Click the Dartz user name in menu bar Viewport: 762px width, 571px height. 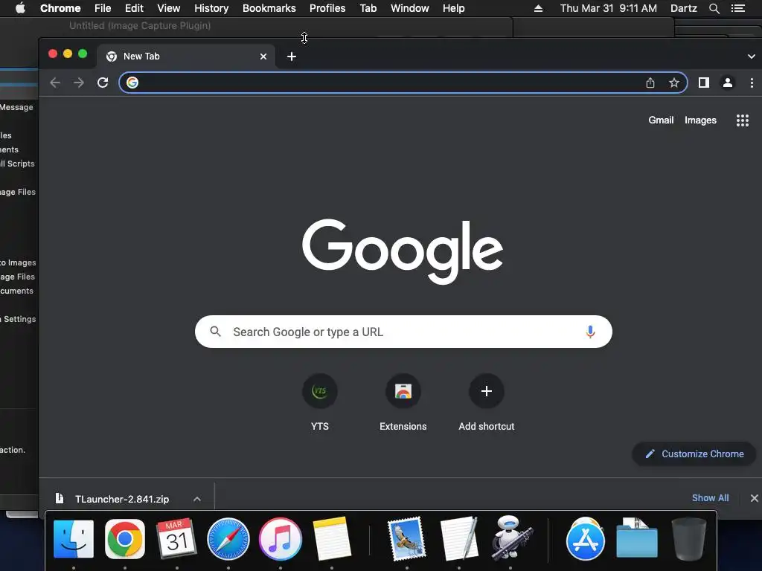pos(683,8)
